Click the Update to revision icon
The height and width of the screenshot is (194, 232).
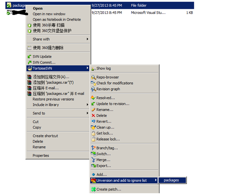point(93,104)
